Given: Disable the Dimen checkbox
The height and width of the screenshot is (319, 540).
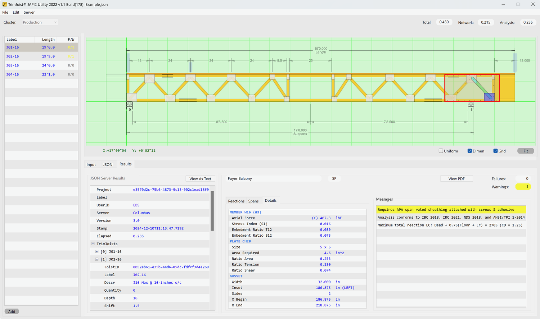Looking at the screenshot, I should [x=469, y=151].
